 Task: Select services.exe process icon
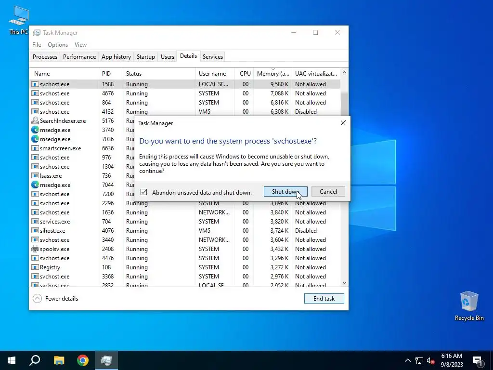coord(35,222)
